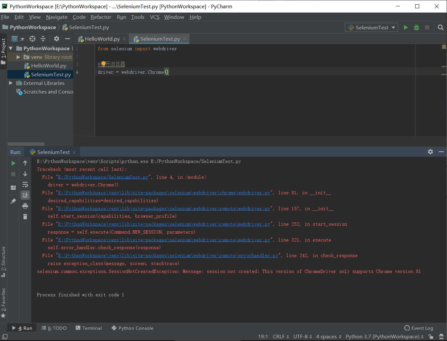Click the Project panel horizontal scrollbar

(26, 144)
